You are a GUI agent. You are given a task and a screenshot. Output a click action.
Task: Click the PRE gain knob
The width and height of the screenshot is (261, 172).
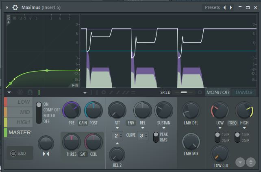(x=72, y=110)
